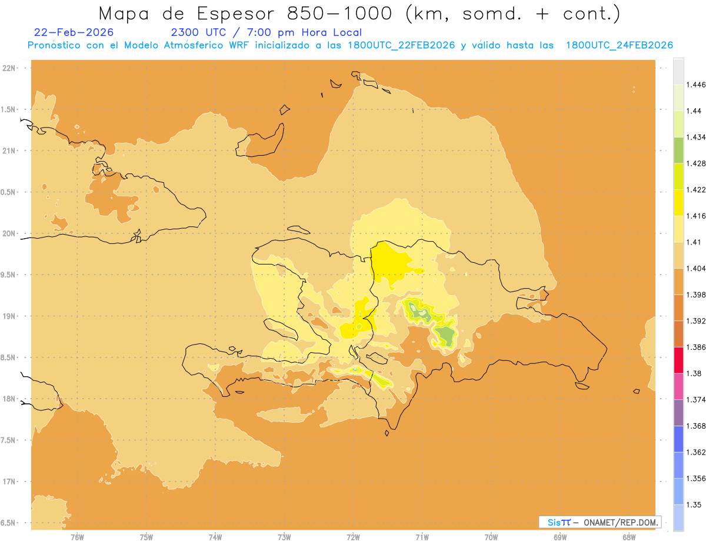This screenshot has height=545, width=706.
Task: Click the legend value '1.446'
Action: click(696, 85)
